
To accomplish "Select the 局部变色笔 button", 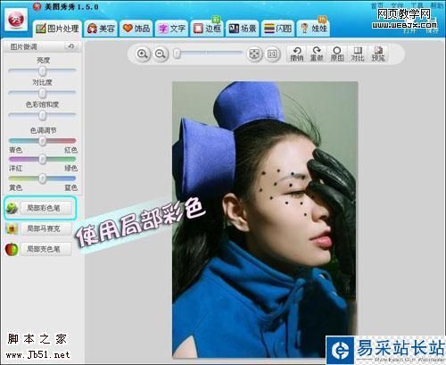I will (46, 249).
